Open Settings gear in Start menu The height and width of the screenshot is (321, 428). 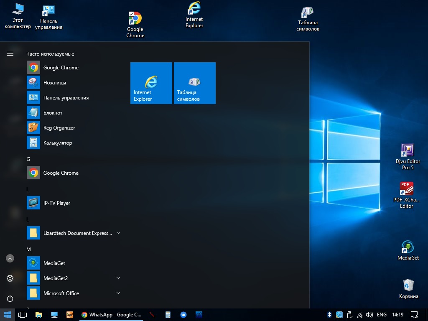(10, 278)
